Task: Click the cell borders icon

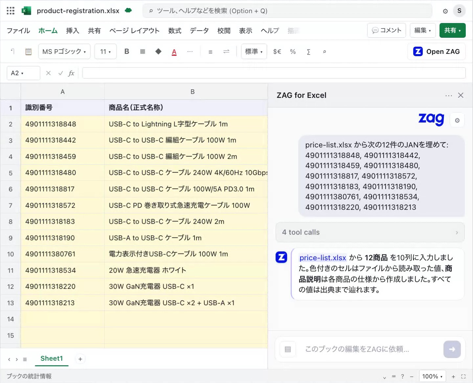Action: coord(143,52)
